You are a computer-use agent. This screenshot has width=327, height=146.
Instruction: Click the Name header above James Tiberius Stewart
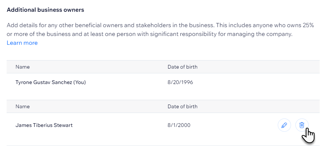click(22, 106)
